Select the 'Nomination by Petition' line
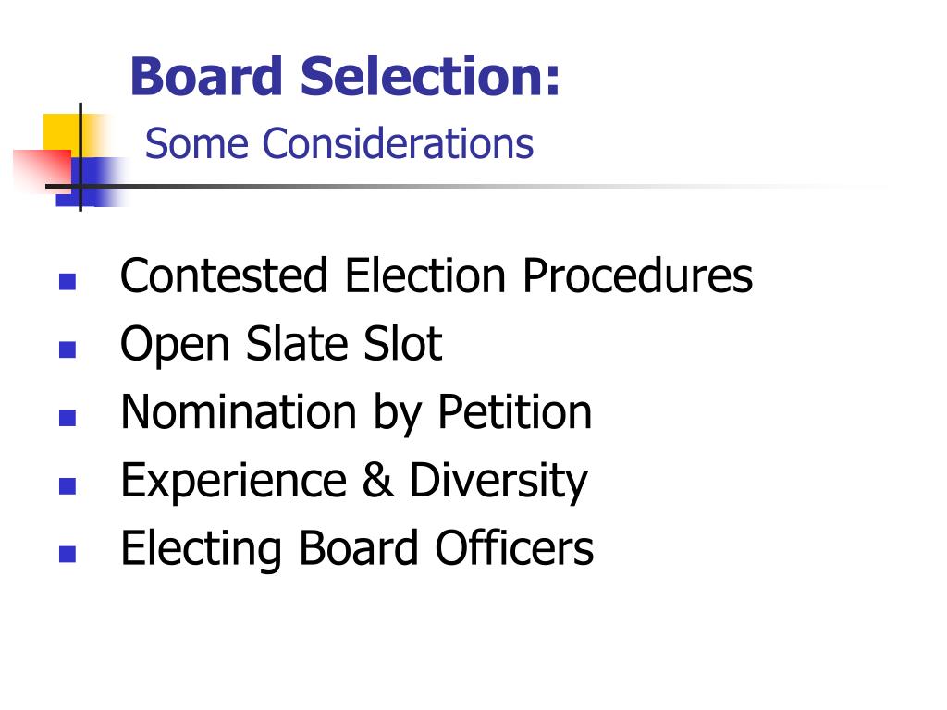The height and width of the screenshot is (710, 947). tap(356, 413)
